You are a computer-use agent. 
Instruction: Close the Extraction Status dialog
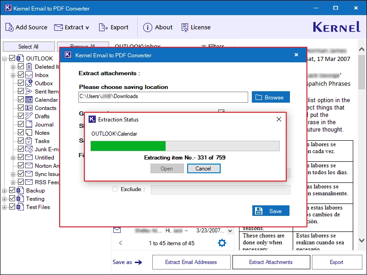279,119
